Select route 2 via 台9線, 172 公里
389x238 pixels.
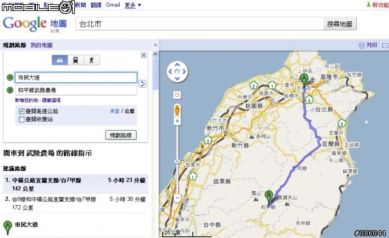(x=75, y=203)
